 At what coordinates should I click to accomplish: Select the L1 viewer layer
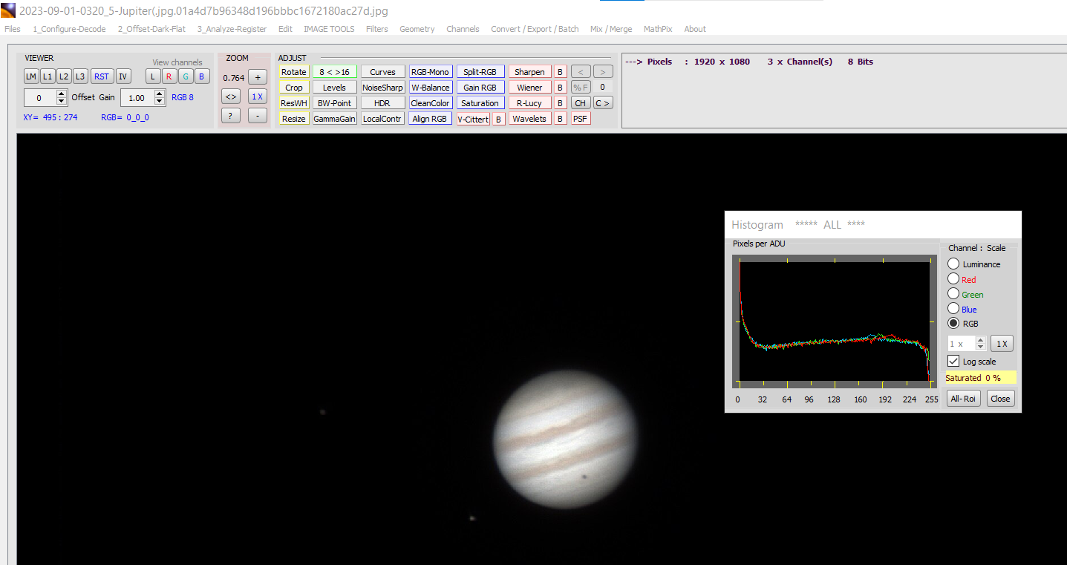[x=47, y=76]
